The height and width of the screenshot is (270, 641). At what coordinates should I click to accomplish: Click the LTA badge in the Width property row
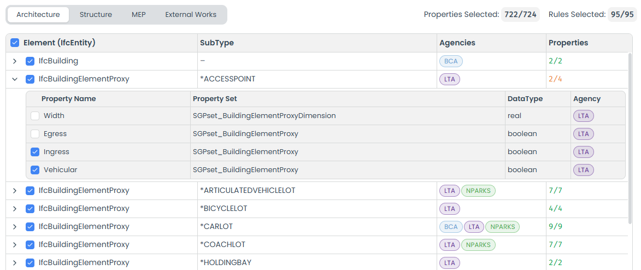[x=583, y=116]
